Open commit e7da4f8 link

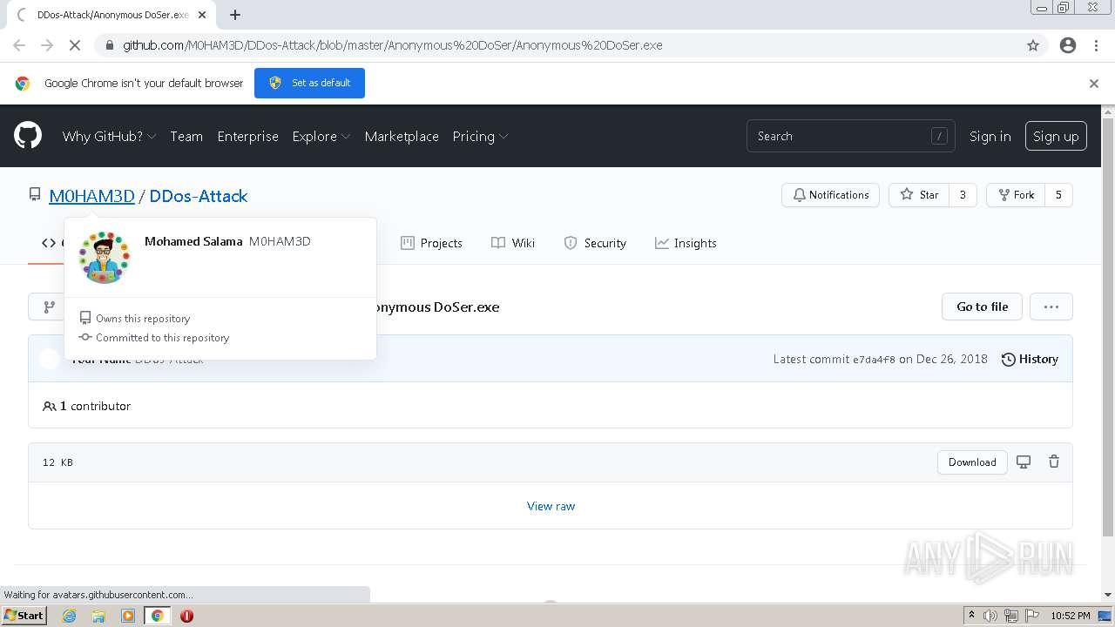874,360
